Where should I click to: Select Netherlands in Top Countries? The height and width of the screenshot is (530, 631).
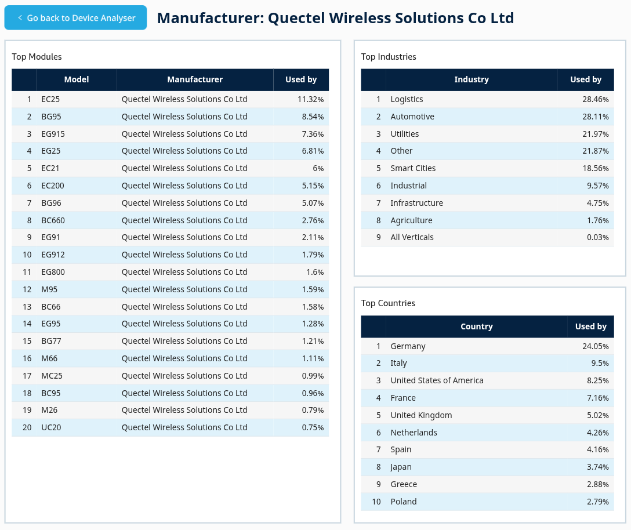(487, 432)
